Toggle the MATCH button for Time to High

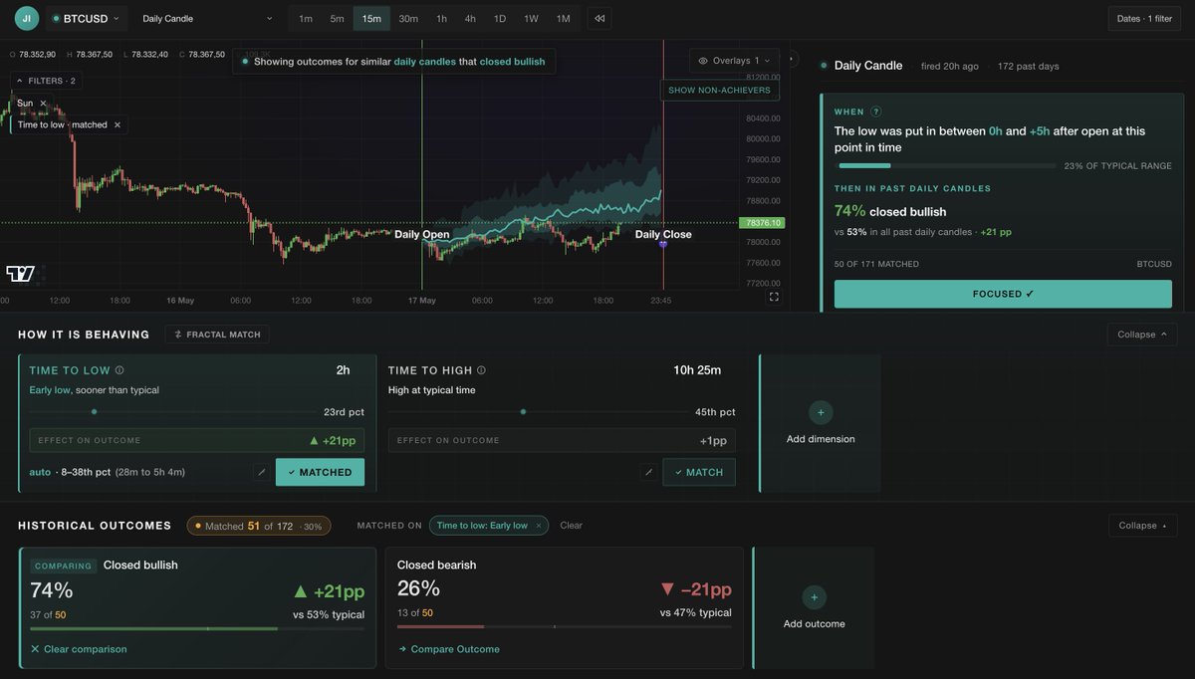(699, 472)
